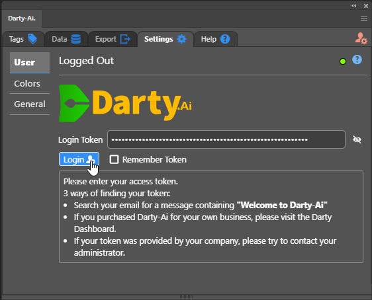Screen dimensions: 372x300
Task: Select the User settings section
Action: pos(30,63)
